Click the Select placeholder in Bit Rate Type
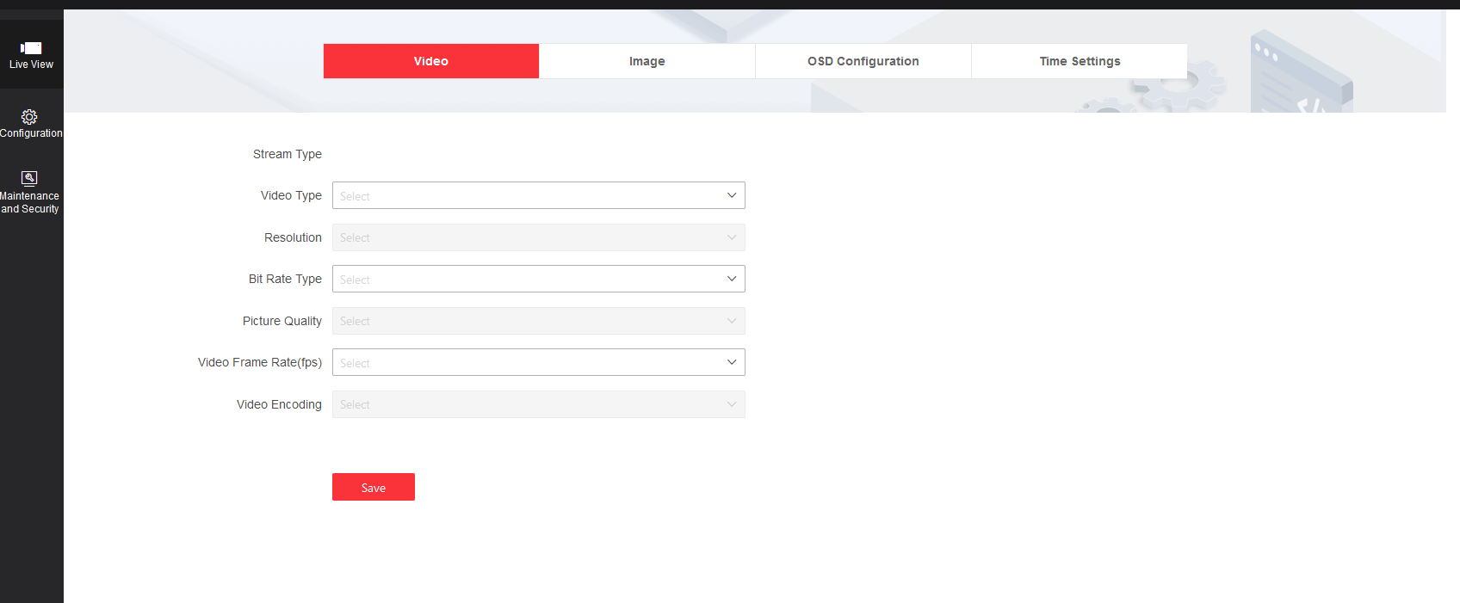Image resolution: width=1460 pixels, height=603 pixels. click(x=355, y=280)
